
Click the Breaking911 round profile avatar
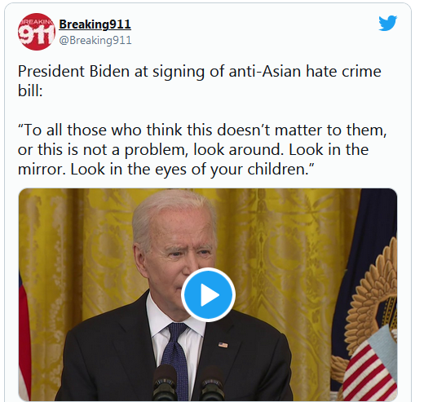pos(37,32)
